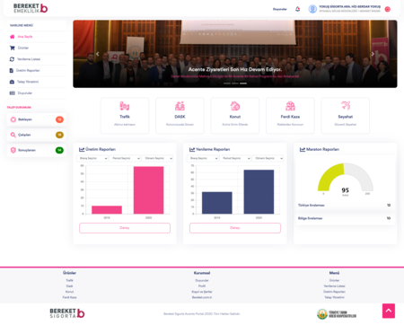Click the Türkiye Tarım Kredi Kooperatifleri logo

337,314
